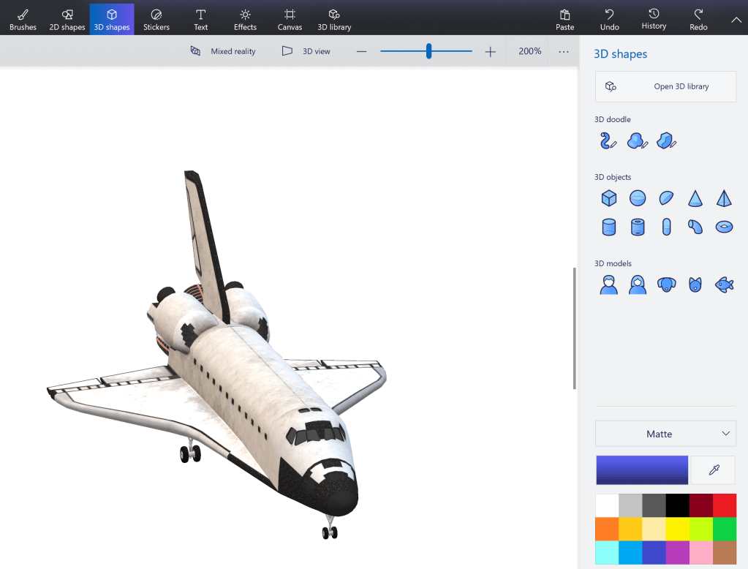Select the fish 3D model
Screen dimensions: 748x569
coord(724,284)
